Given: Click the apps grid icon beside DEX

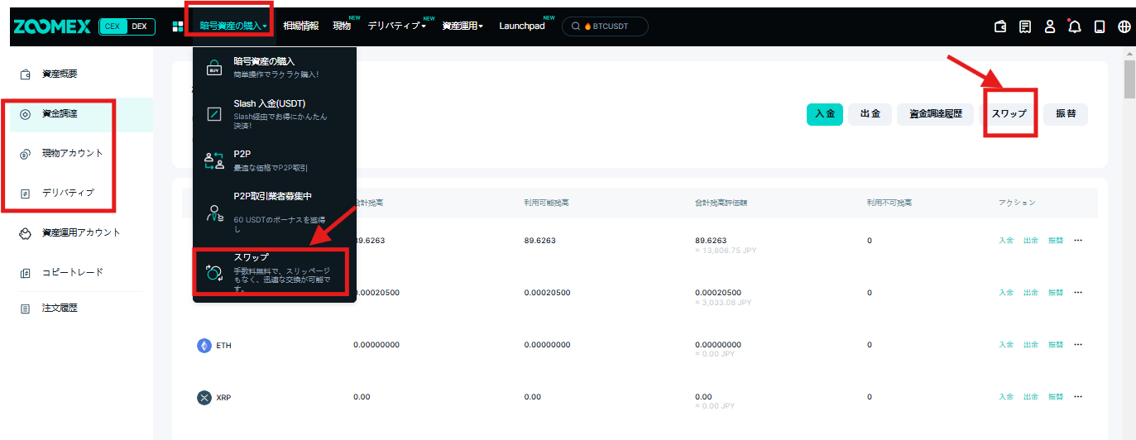Looking at the screenshot, I should [x=177, y=26].
